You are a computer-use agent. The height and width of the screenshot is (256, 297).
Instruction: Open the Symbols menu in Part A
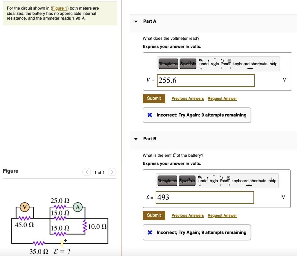188,64
